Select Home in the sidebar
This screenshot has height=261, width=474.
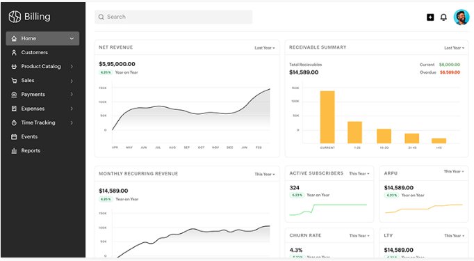(42, 38)
